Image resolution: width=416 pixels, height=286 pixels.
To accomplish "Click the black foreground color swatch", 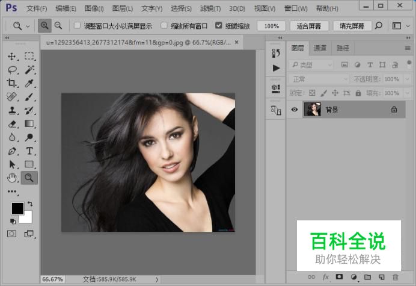I will coord(17,208).
